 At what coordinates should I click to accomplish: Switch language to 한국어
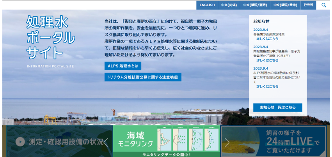(308, 5)
